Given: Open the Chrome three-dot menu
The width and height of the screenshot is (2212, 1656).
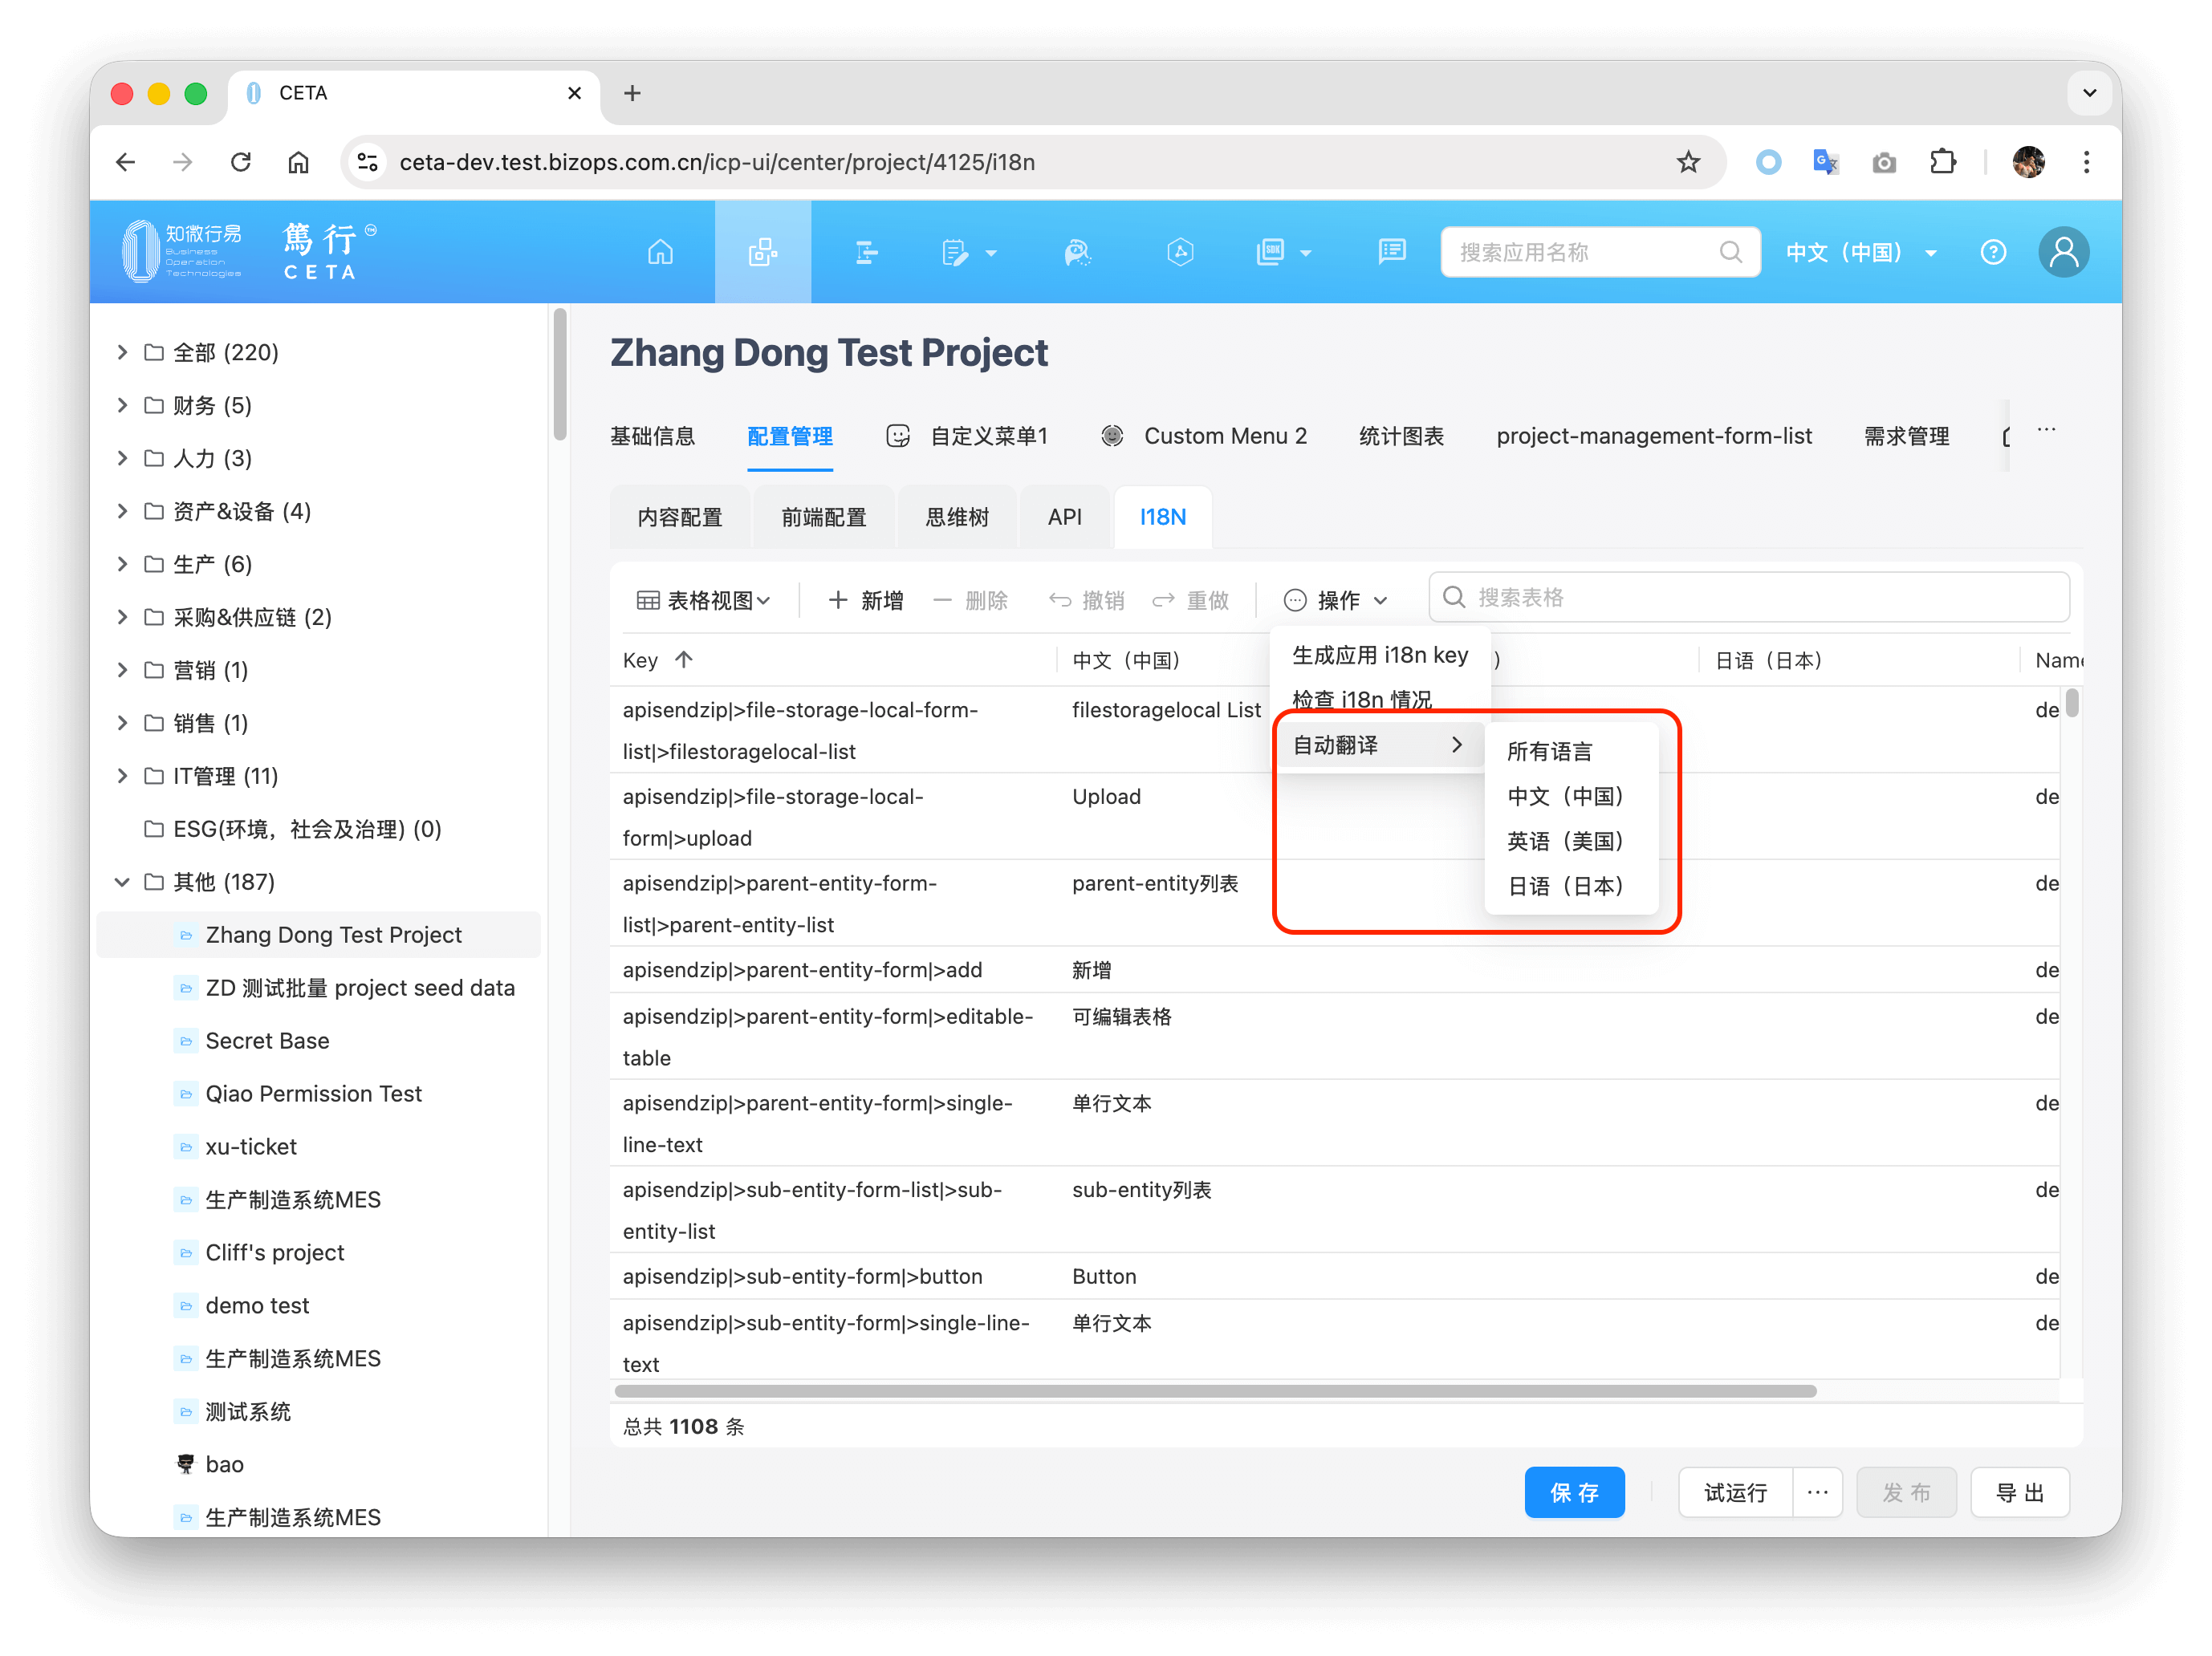Looking at the screenshot, I should tap(2086, 162).
